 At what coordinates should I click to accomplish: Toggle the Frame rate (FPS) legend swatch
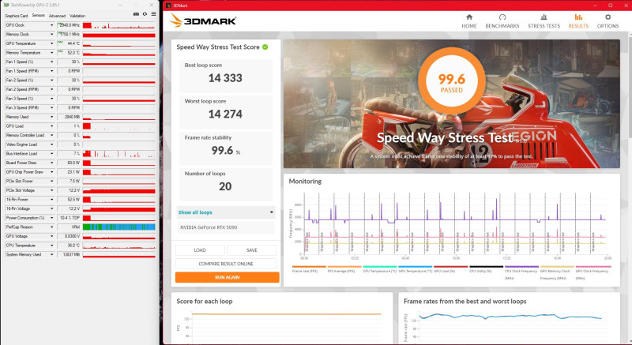coord(309,267)
